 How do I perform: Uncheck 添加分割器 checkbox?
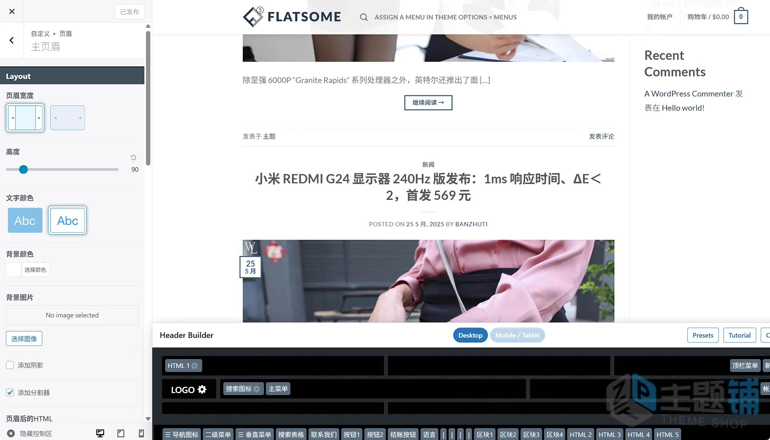pyautogui.click(x=10, y=392)
